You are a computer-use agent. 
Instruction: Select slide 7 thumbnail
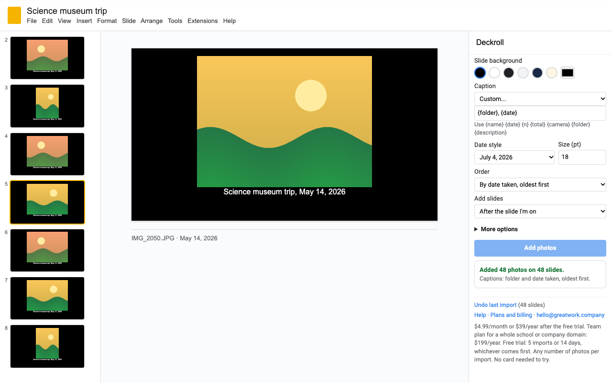(47, 298)
